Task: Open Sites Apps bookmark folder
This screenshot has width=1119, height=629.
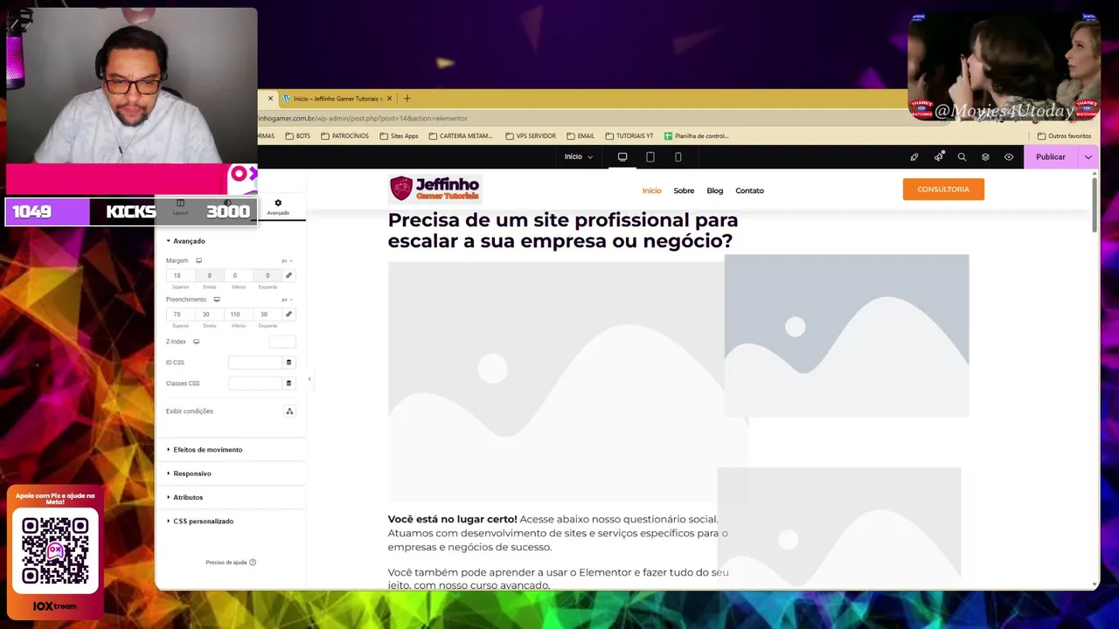Action: pos(399,136)
